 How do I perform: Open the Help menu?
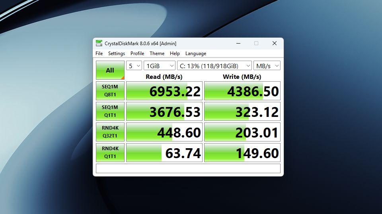pyautogui.click(x=175, y=53)
